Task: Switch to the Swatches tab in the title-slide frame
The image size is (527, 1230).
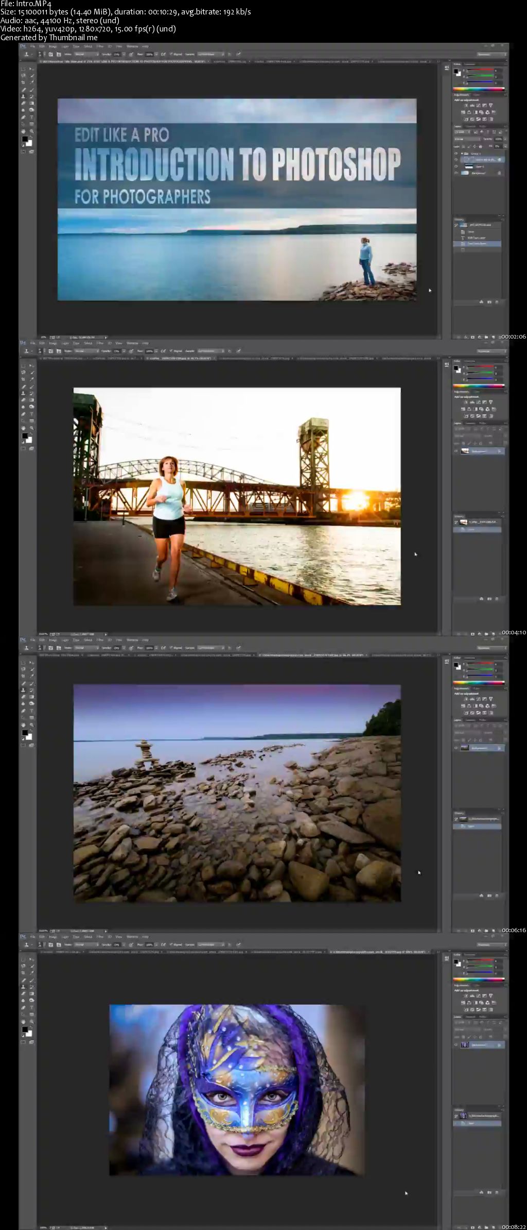Action: pos(469,64)
